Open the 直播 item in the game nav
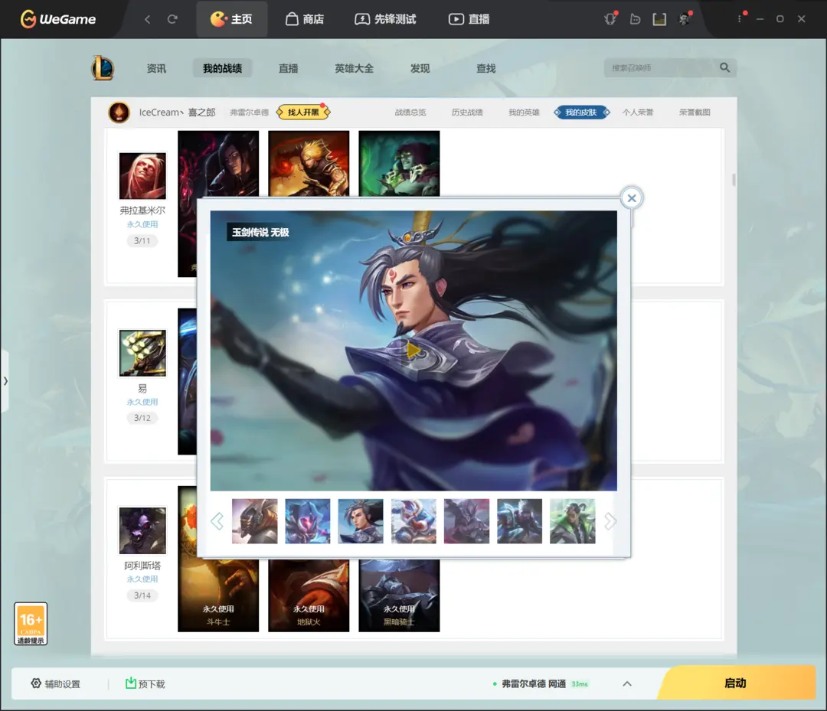 [x=288, y=69]
